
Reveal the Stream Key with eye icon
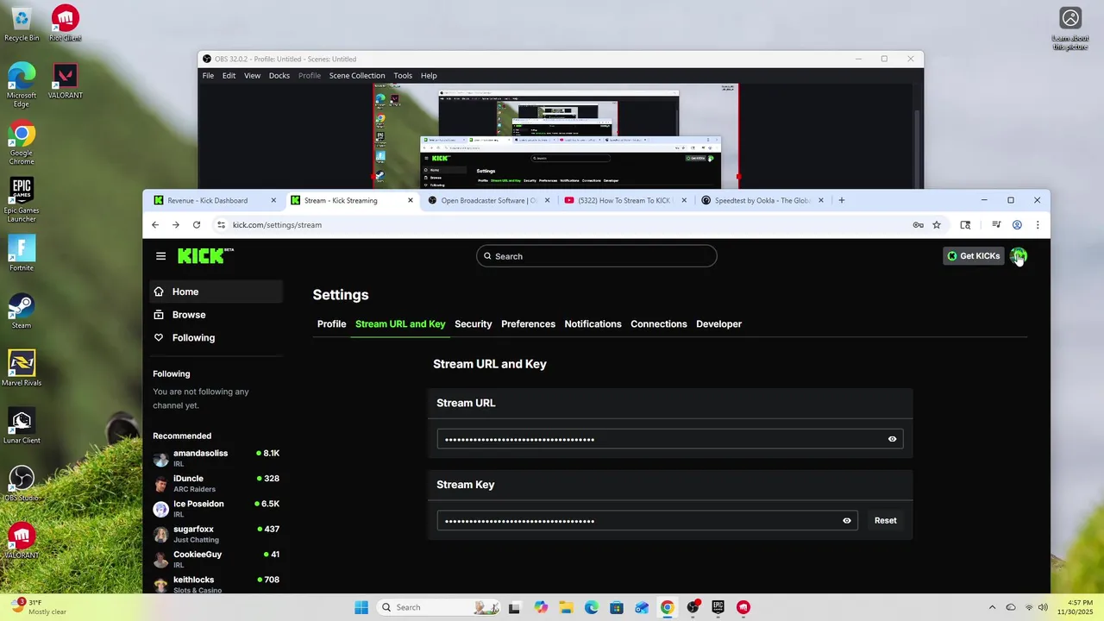click(847, 521)
